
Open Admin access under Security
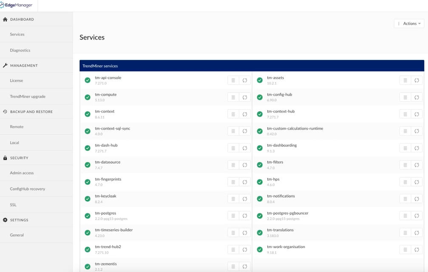pos(22,173)
